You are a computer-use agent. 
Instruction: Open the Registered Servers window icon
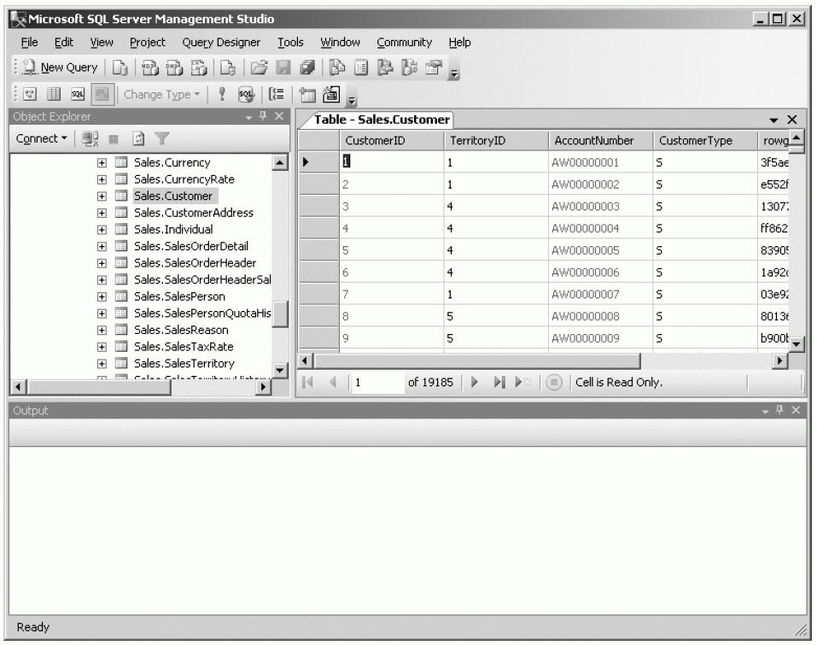point(337,67)
